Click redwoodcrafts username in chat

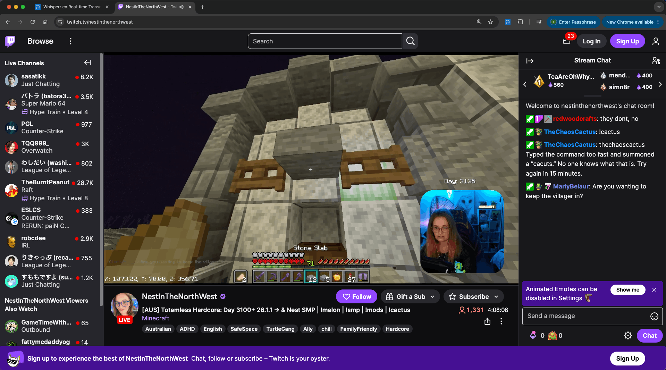575,119
